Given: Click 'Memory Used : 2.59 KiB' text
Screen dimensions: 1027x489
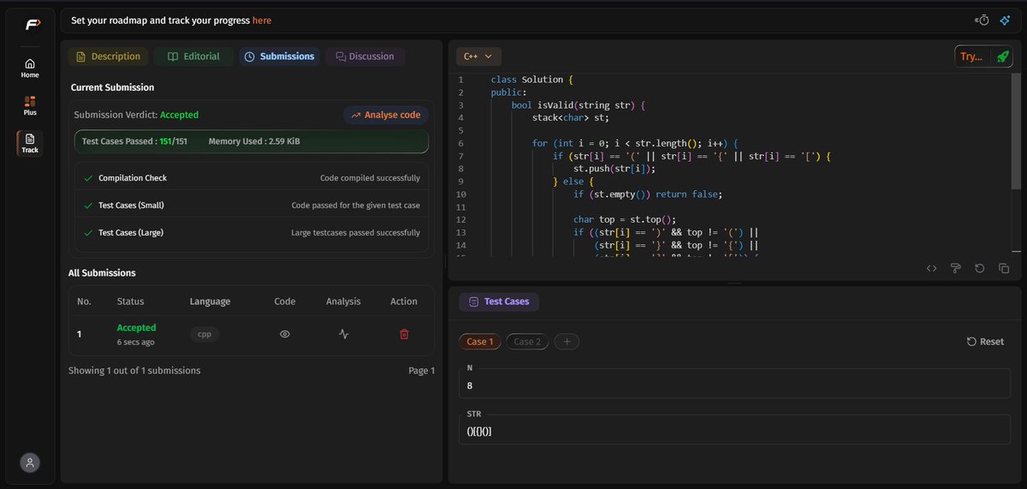Looking at the screenshot, I should click(254, 141).
